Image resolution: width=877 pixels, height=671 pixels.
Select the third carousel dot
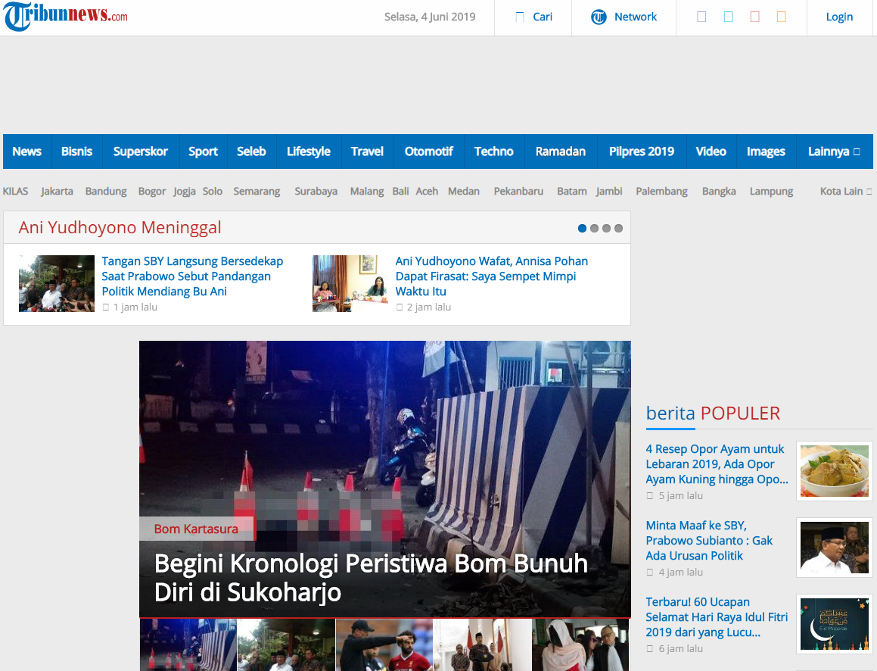point(606,228)
